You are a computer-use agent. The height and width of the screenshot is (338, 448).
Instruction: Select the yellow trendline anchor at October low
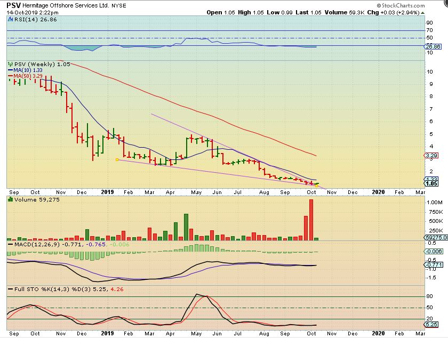tap(316, 186)
